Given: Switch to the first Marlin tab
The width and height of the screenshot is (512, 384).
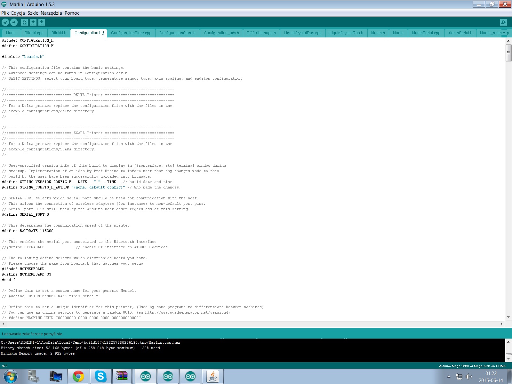Looking at the screenshot, I should 11,33.
